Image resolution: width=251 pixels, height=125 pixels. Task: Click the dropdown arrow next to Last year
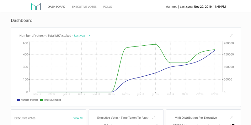[90, 35]
